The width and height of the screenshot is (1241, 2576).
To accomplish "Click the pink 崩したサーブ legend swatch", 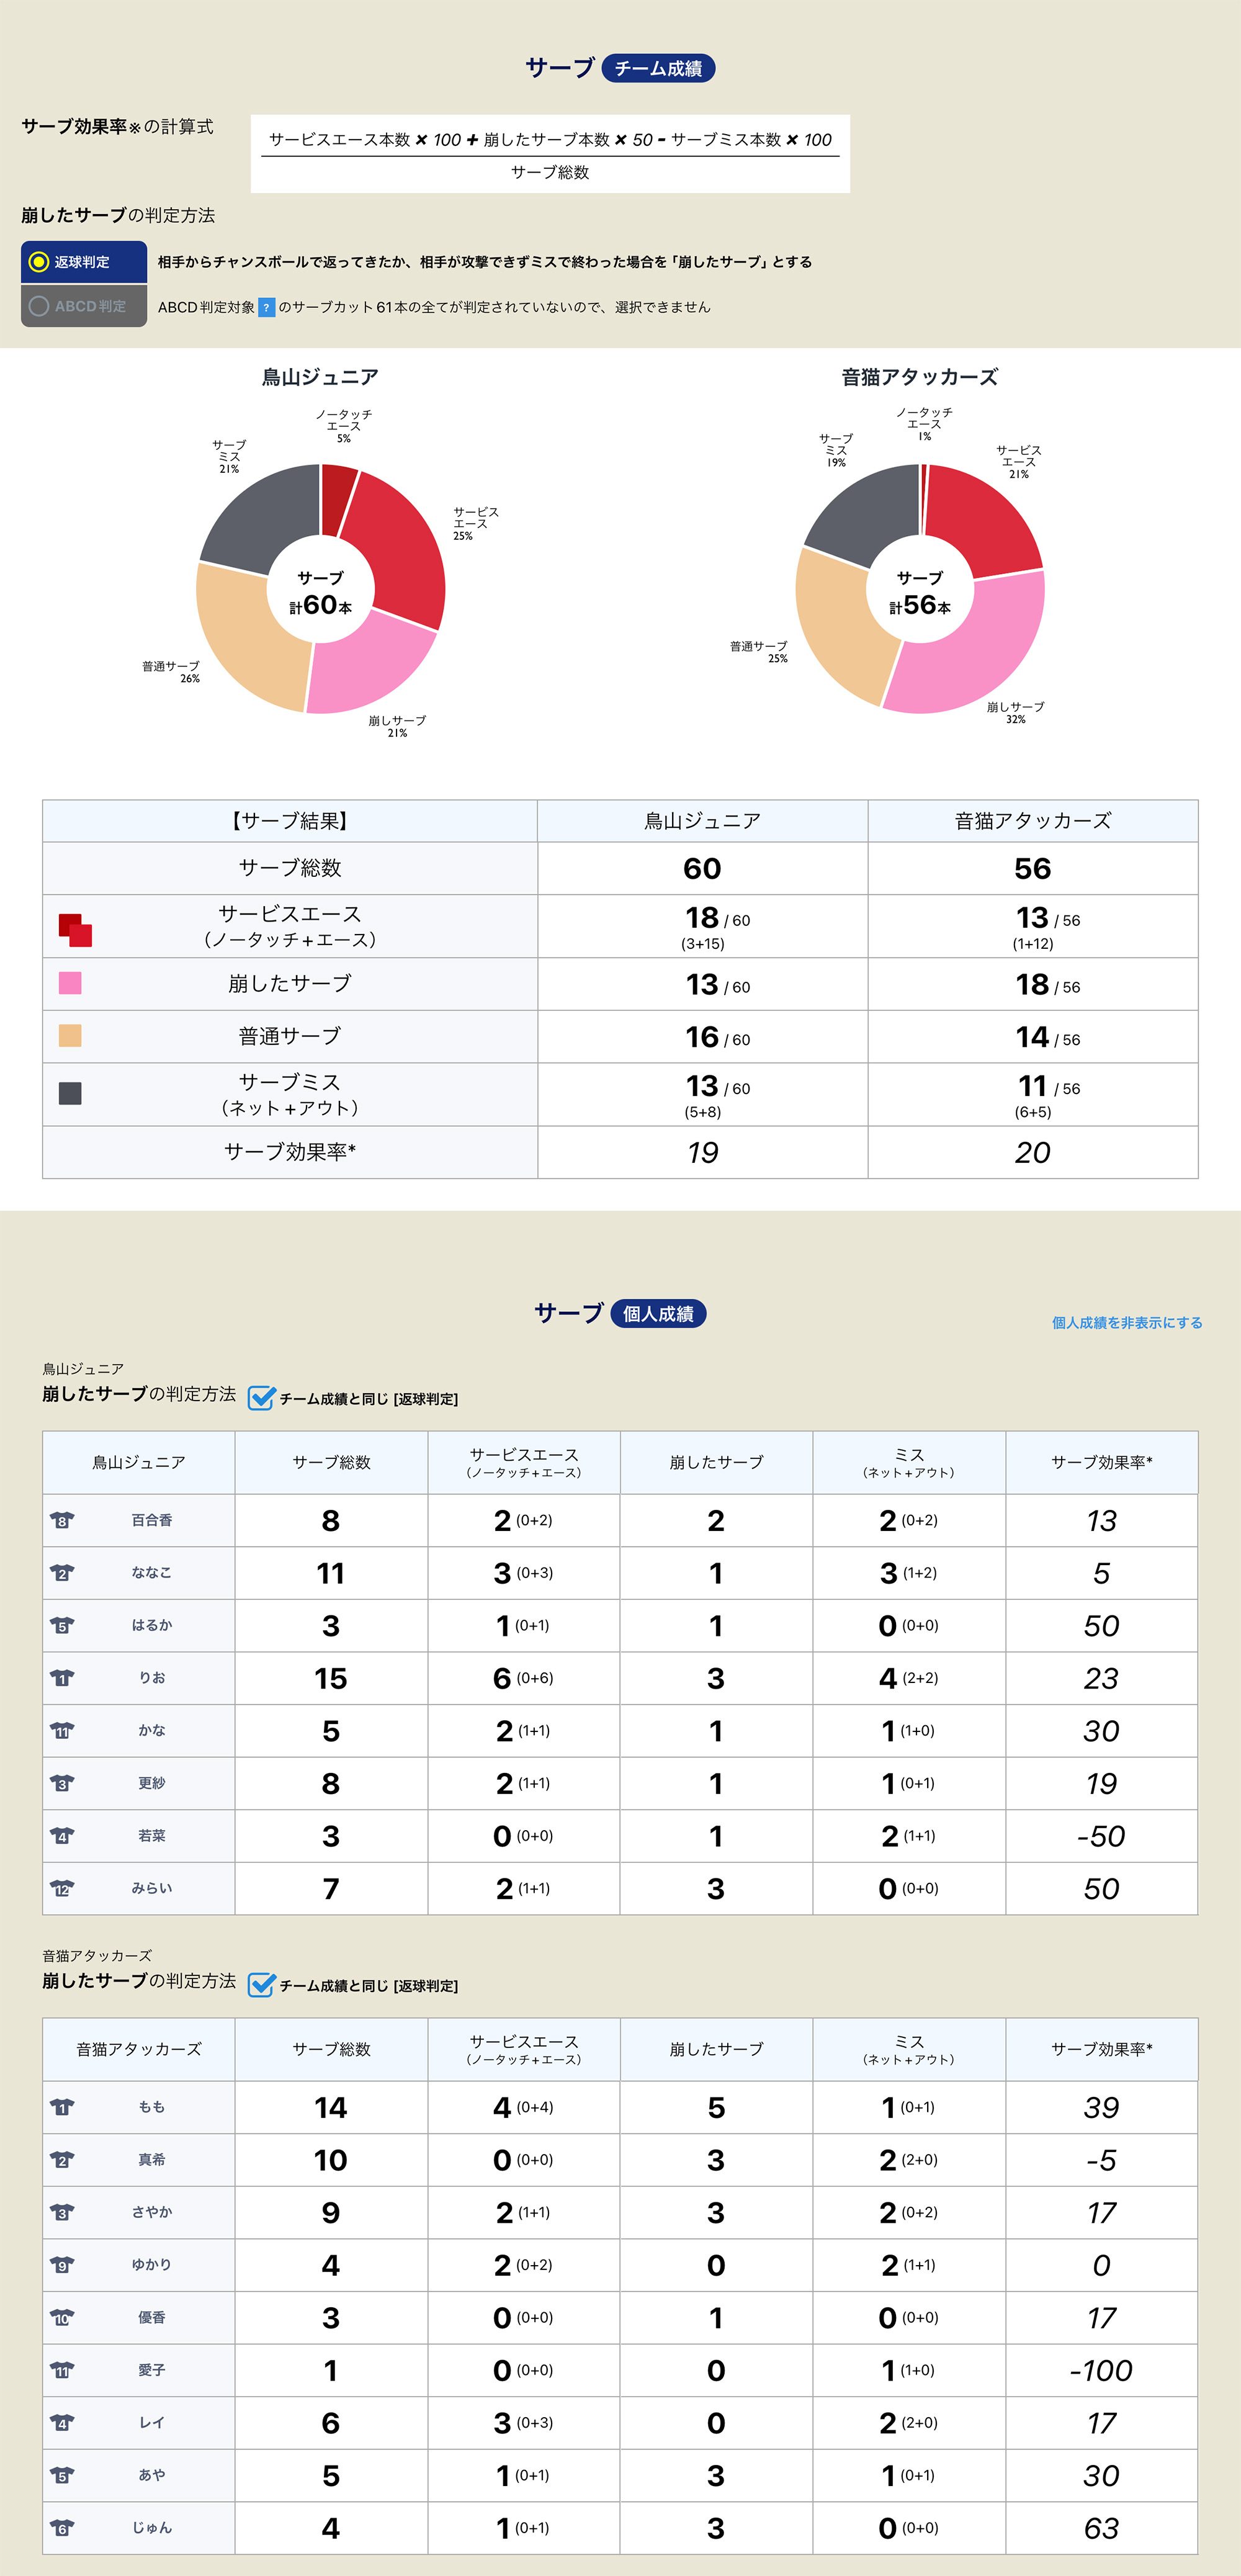I will click(x=70, y=983).
